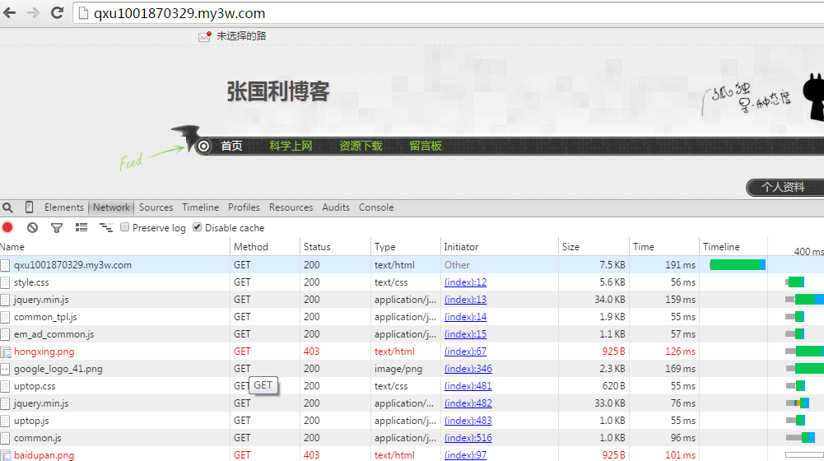The width and height of the screenshot is (824, 461).
Task: Click the green timeline bar of first request
Action: [735, 265]
